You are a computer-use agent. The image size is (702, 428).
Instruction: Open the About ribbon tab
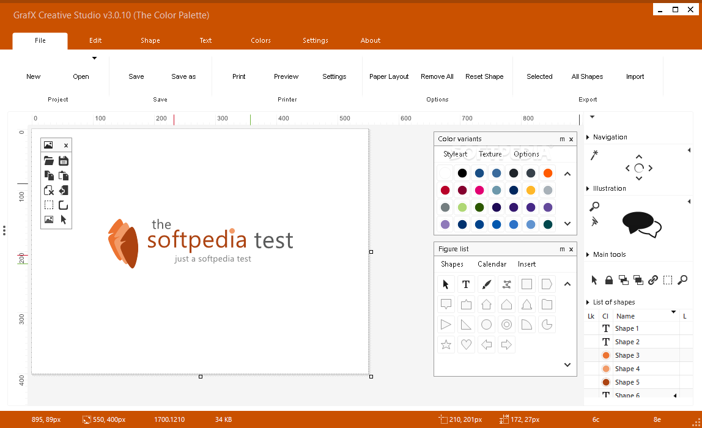pos(371,40)
